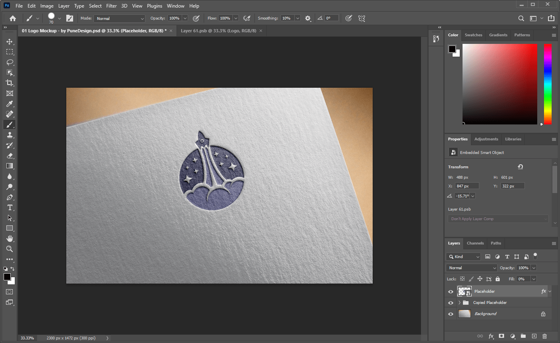Screen dimensions: 560x343
Task: Click the Don't Apply Layer Comp field
Action: pyautogui.click(x=498, y=219)
